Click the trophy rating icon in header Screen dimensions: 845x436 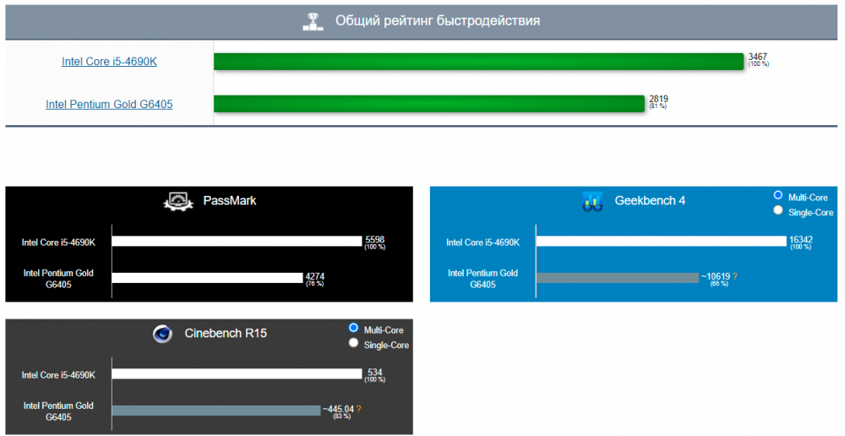tap(313, 21)
